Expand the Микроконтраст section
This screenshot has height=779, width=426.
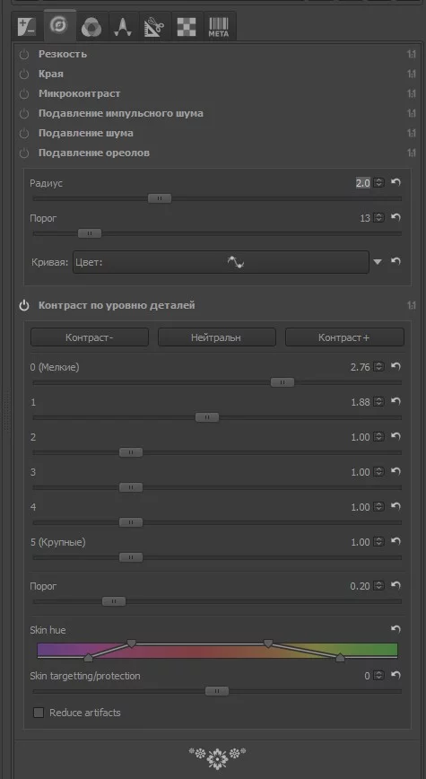(80, 93)
